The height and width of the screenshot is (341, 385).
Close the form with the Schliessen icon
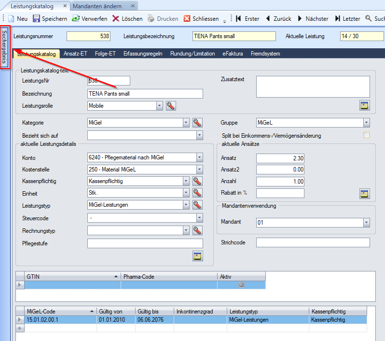click(x=187, y=19)
